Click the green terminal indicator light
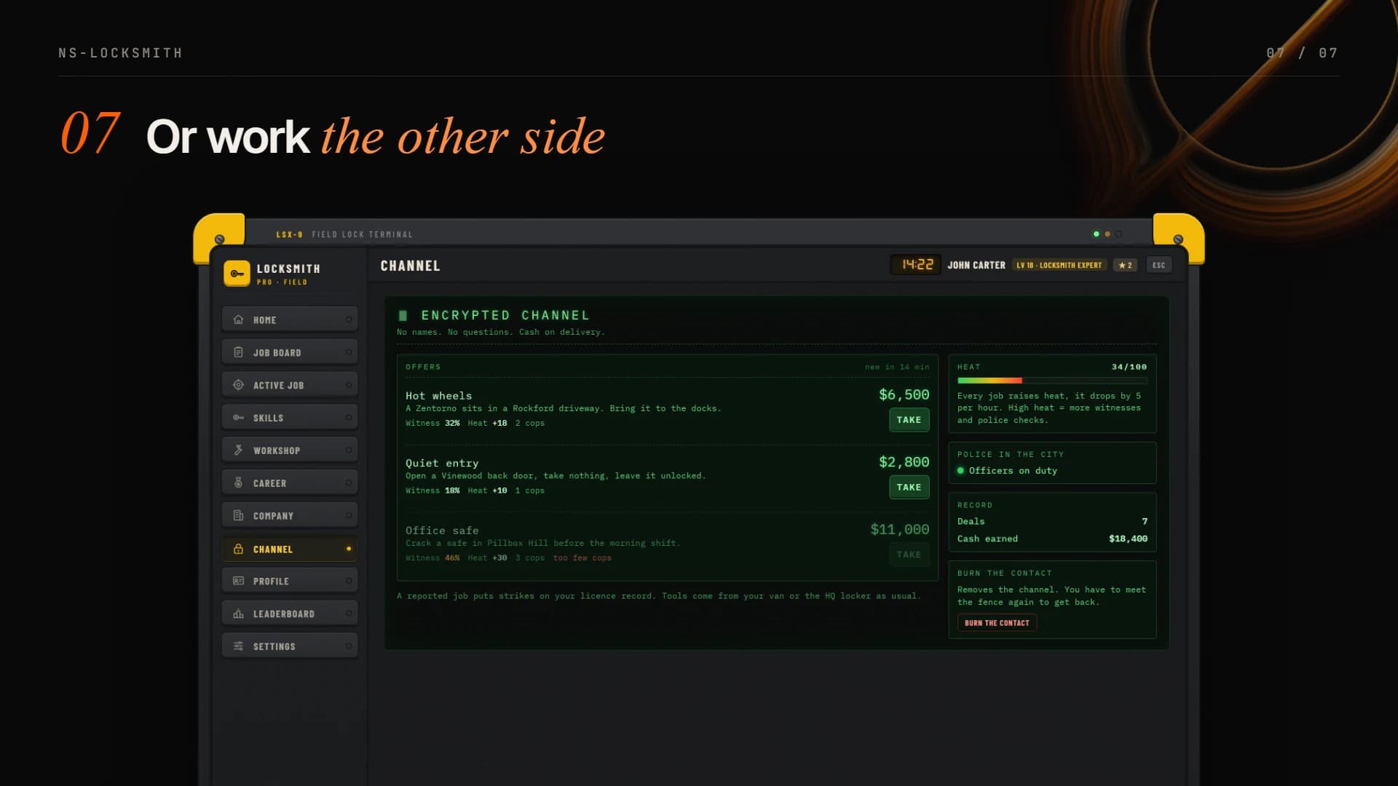1398x786 pixels. (1096, 234)
